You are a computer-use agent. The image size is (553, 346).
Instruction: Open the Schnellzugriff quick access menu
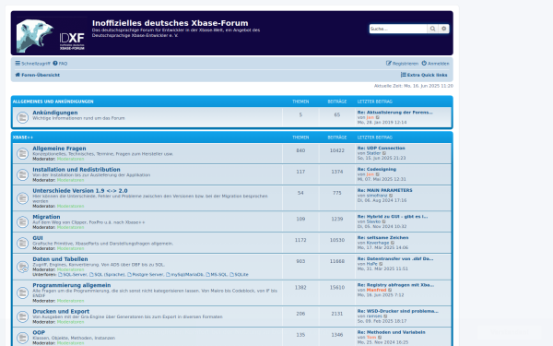[32, 64]
